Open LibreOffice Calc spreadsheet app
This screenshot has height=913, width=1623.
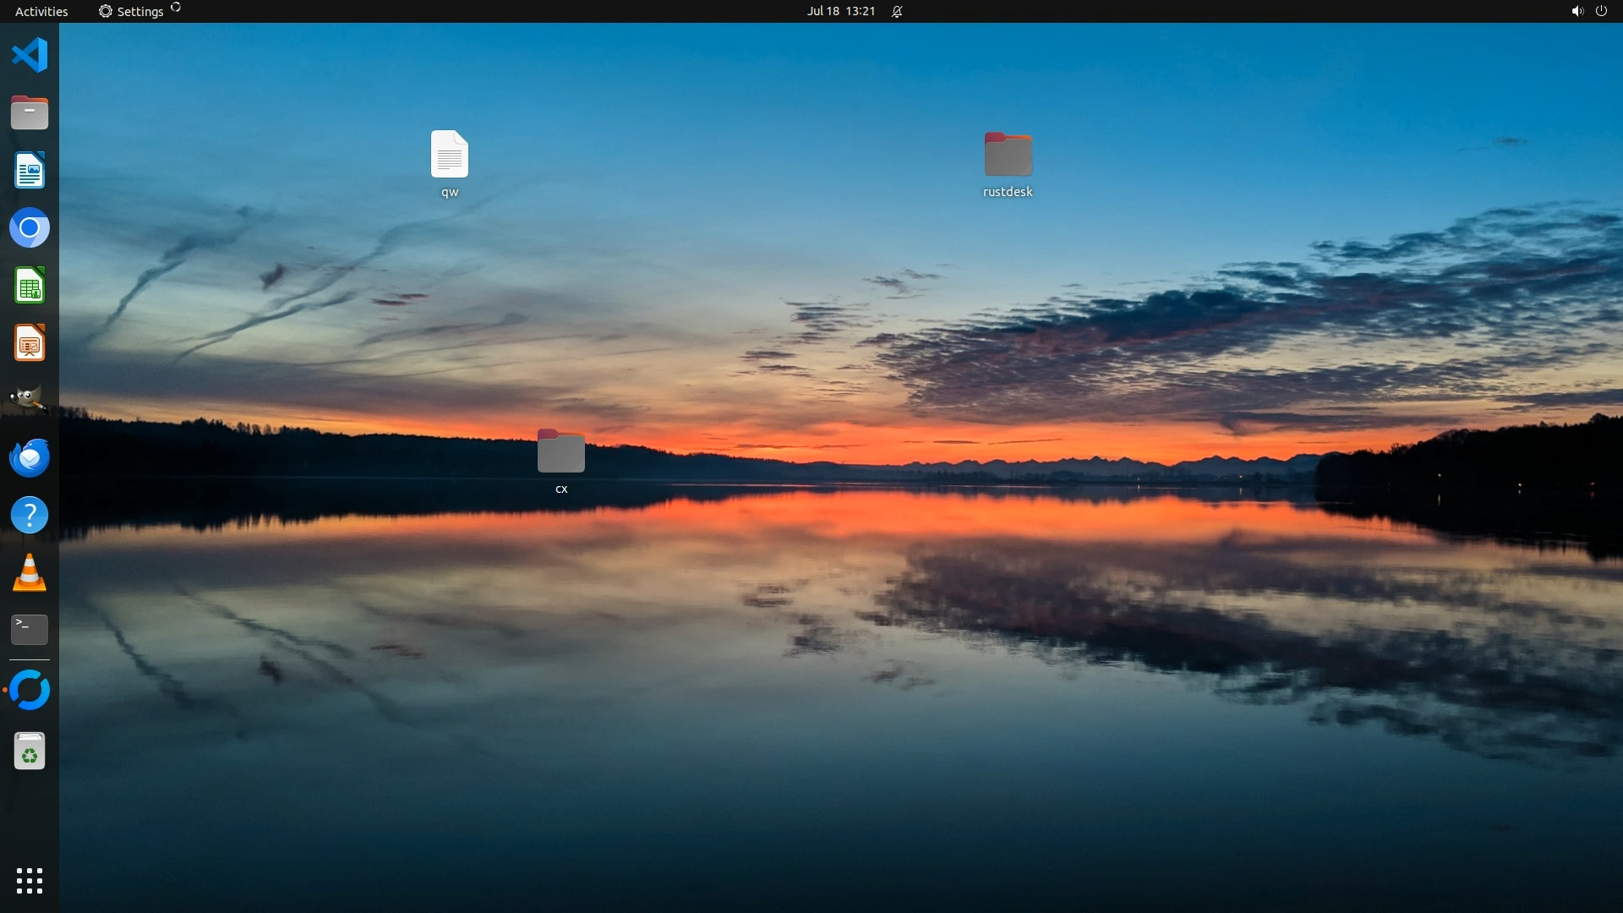(x=30, y=286)
